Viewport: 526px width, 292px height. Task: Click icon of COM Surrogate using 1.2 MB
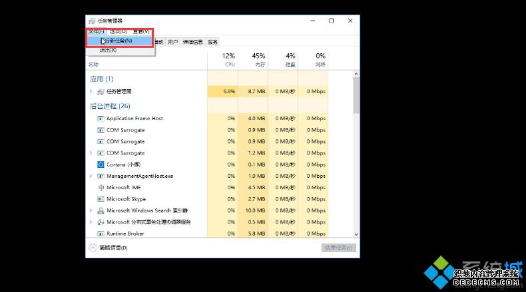pos(101,153)
